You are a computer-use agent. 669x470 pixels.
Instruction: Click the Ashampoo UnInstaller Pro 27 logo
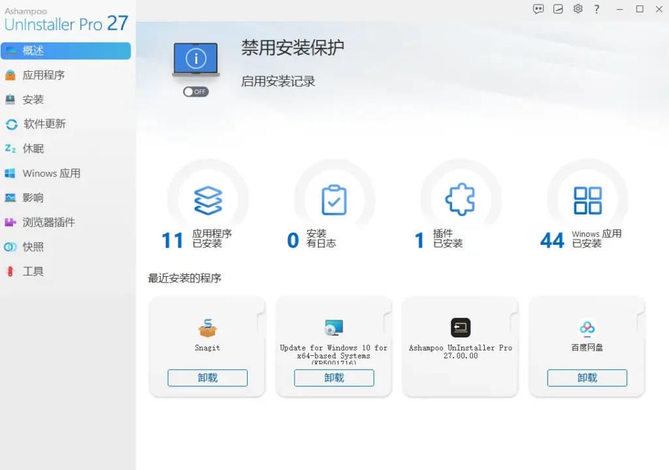click(x=66, y=20)
